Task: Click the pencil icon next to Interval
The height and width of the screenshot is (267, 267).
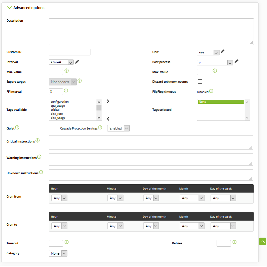Action: 77,62
